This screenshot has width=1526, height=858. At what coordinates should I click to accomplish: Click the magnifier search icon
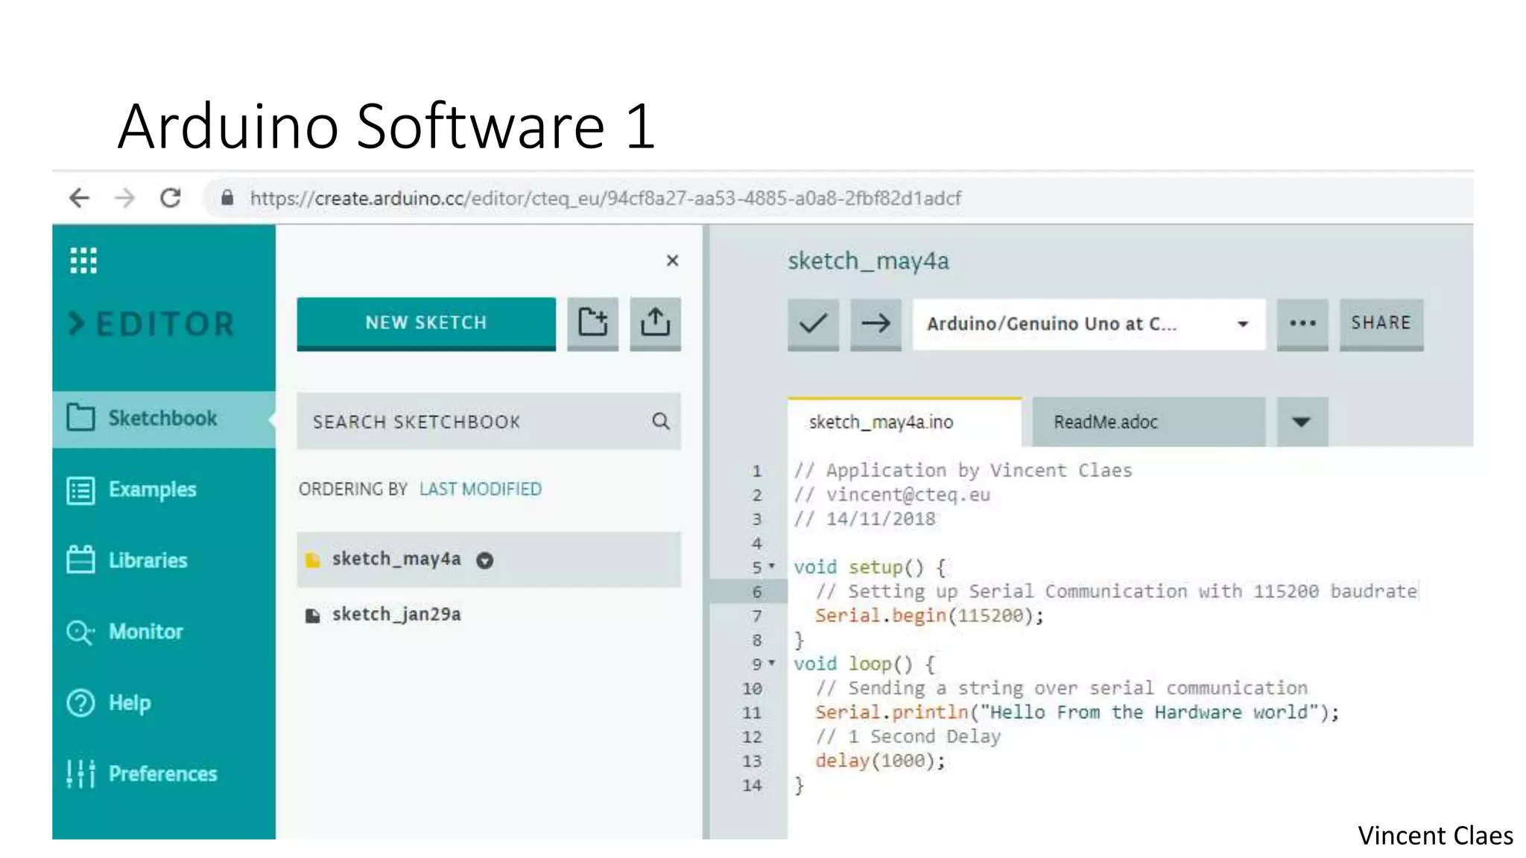click(660, 422)
